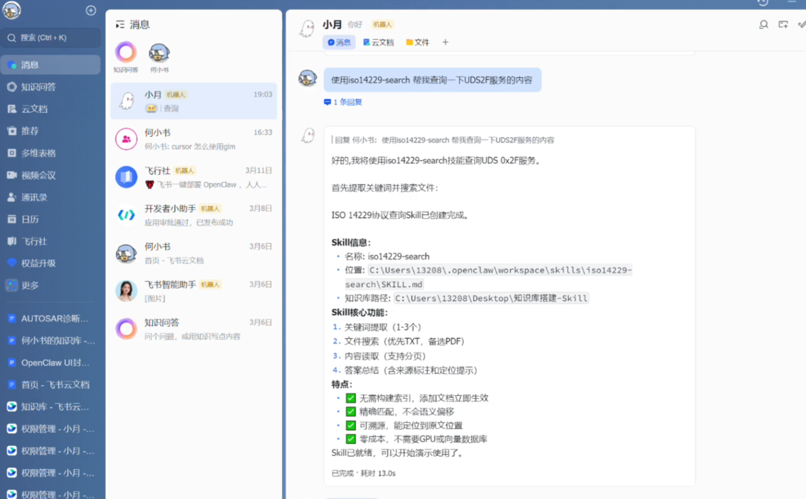This screenshot has height=499, width=806.
Task: Open in-chat search magnifier in 小月 chat
Action: tap(763, 25)
